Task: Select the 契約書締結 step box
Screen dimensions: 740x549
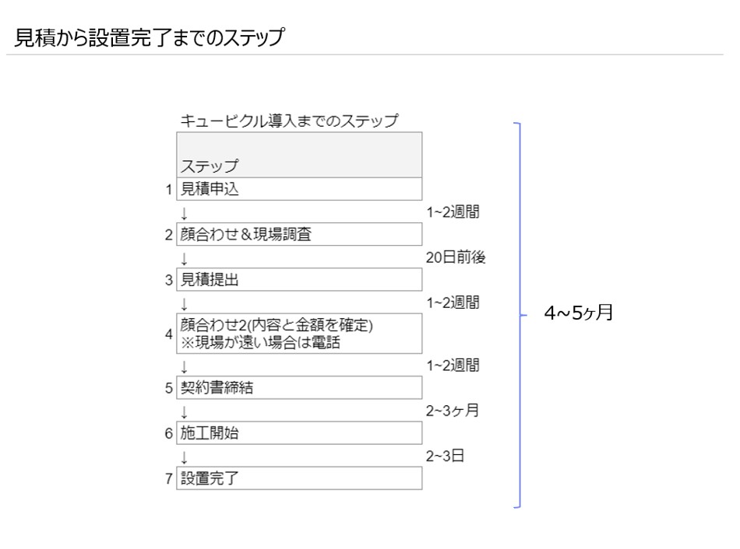Action: [x=299, y=387]
